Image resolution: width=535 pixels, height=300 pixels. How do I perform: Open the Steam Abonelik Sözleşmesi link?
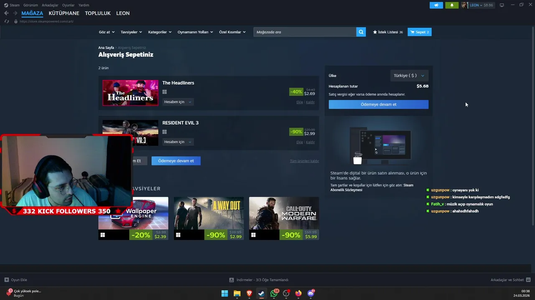[x=372, y=187]
